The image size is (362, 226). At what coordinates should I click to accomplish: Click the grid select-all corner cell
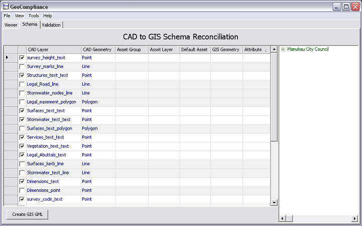tap(11, 50)
